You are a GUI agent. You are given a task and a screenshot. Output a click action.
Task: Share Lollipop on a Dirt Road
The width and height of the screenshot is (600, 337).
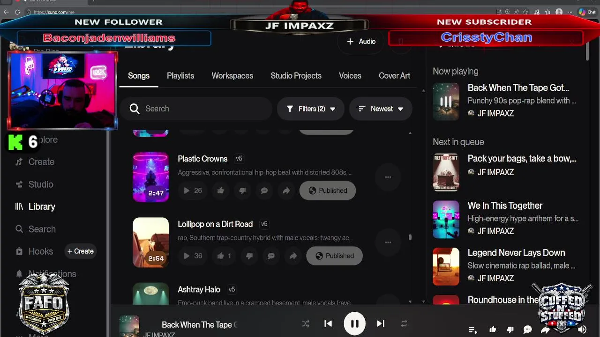coord(293,256)
